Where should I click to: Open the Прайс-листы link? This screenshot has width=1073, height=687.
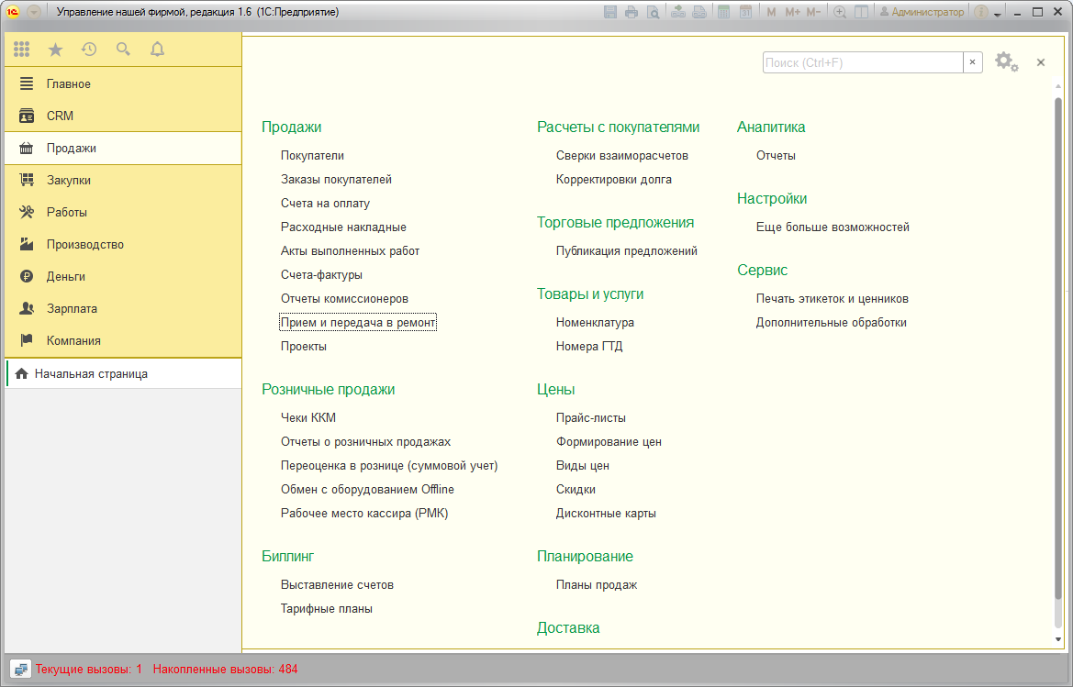coord(590,417)
